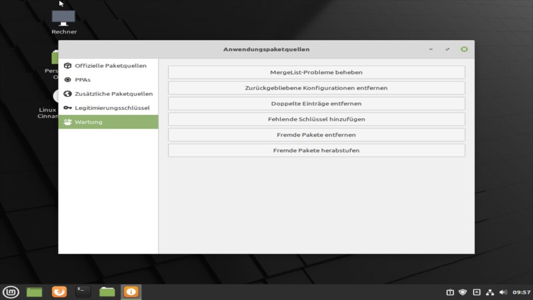Click the green show desktop icon in taskbar
Screen dimensions: 533x300
click(x=34, y=292)
